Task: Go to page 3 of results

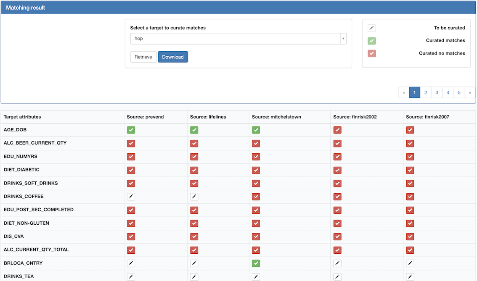Action: 437,92
